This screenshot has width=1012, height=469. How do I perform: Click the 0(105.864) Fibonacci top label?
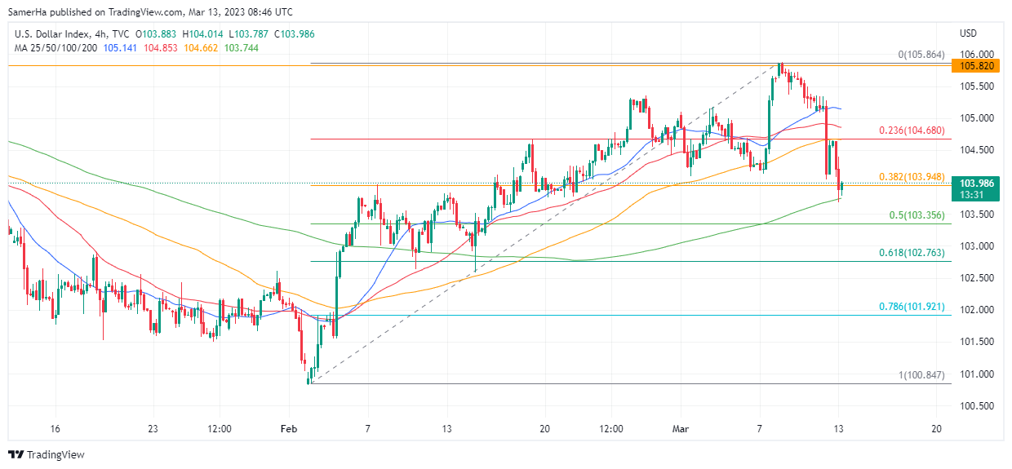pyautogui.click(x=921, y=55)
